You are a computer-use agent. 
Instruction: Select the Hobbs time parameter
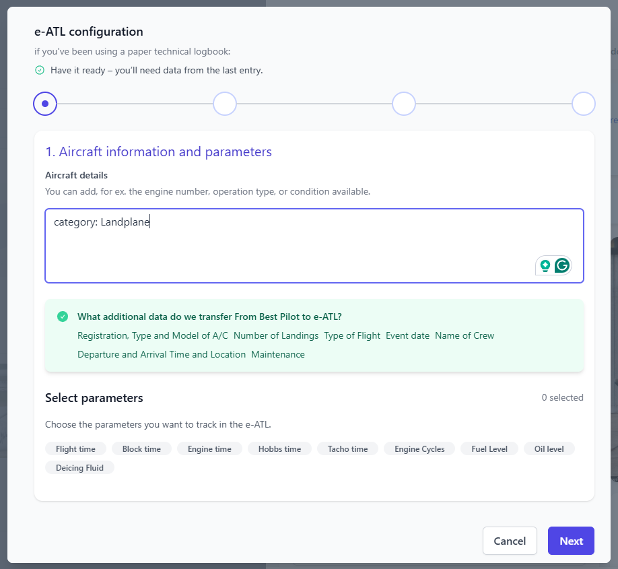(279, 448)
